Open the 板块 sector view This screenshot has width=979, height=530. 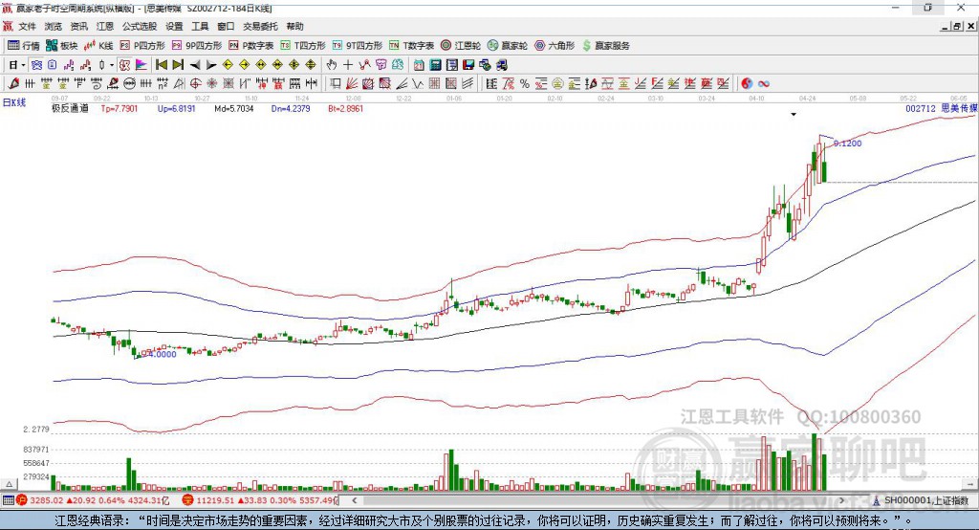click(x=61, y=46)
